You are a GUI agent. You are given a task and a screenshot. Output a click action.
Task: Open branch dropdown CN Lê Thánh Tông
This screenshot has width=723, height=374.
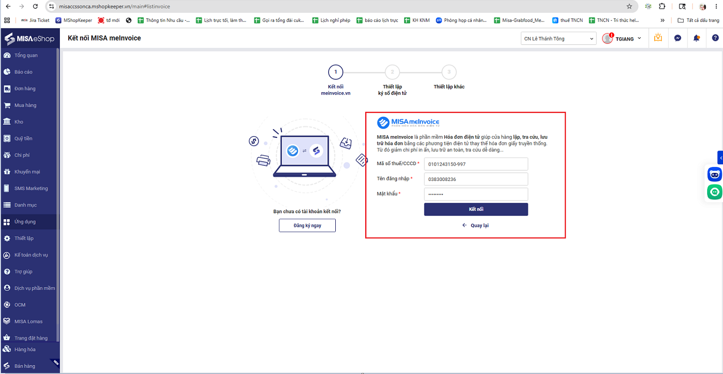click(x=558, y=39)
